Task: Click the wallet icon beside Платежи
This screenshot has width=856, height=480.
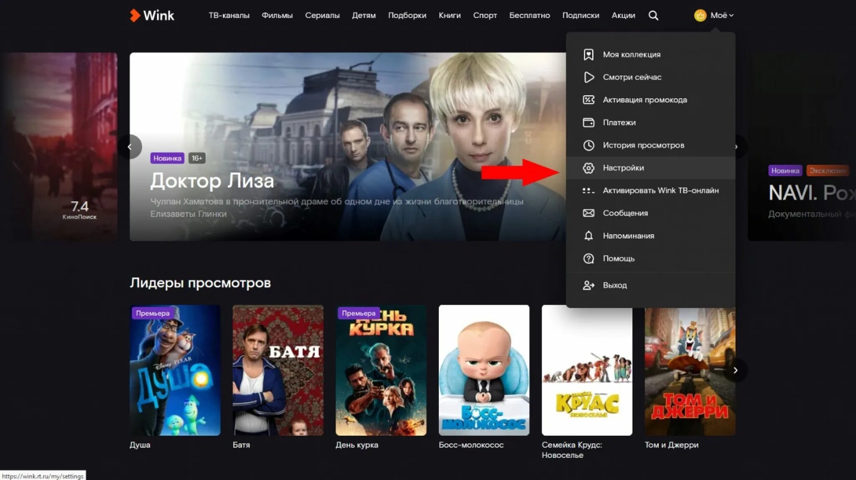Action: click(x=588, y=122)
